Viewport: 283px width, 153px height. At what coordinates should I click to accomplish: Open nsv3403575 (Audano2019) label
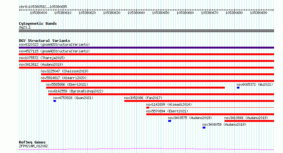[190, 118]
